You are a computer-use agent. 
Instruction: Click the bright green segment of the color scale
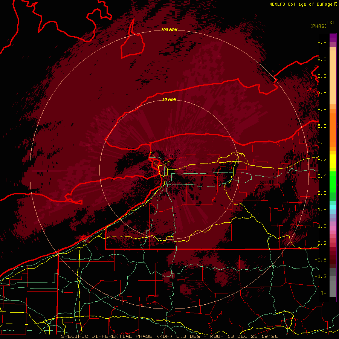pyautogui.click(x=333, y=182)
